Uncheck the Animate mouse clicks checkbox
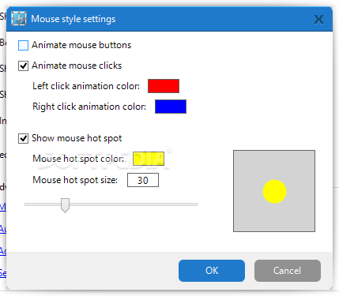 (23, 66)
